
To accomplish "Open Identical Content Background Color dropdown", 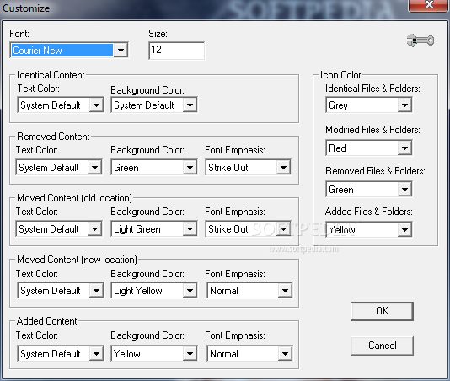I will pyautogui.click(x=154, y=105).
